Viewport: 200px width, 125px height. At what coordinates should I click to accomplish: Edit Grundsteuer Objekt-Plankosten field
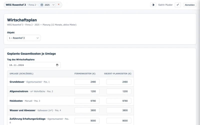(x=119, y=82)
